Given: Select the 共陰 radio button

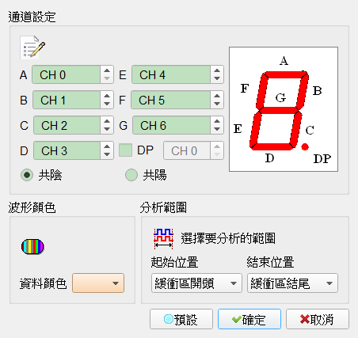Looking at the screenshot, I should [x=27, y=175].
